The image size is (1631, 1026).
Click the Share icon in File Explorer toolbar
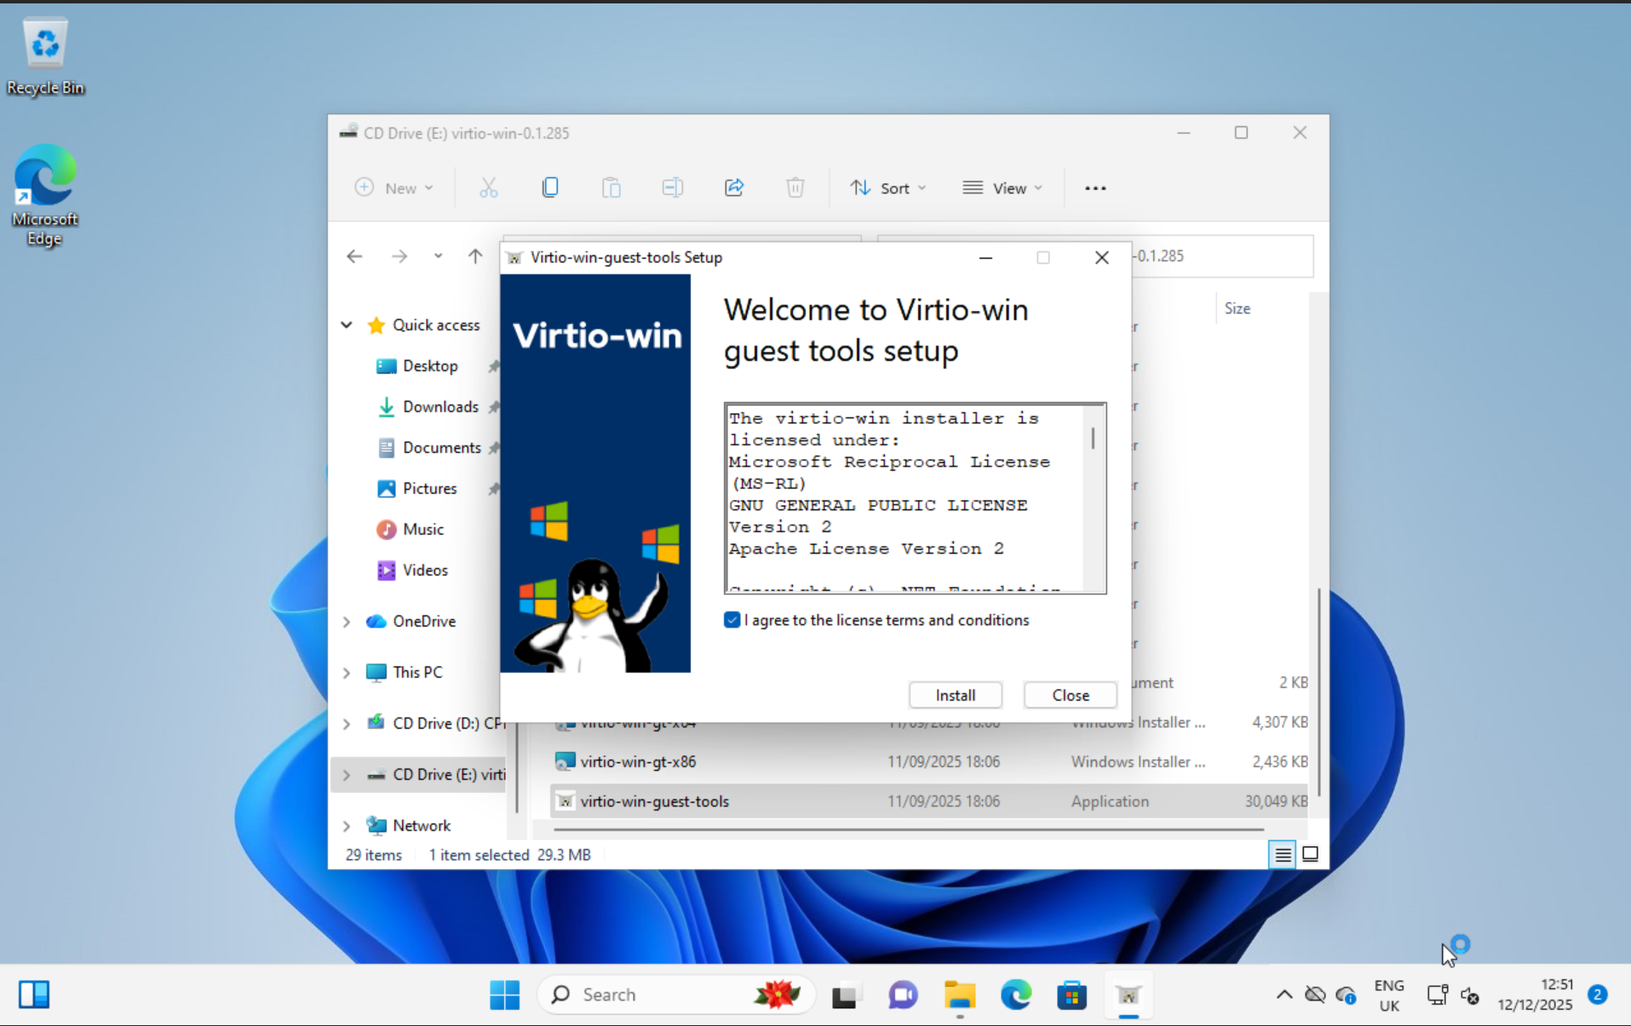tap(733, 187)
